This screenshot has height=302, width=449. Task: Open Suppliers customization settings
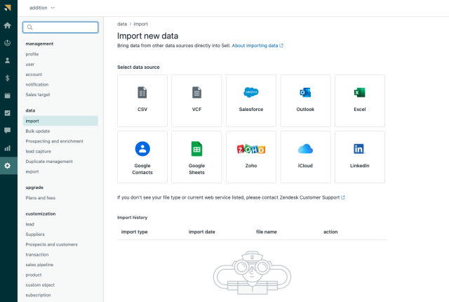[x=35, y=234]
